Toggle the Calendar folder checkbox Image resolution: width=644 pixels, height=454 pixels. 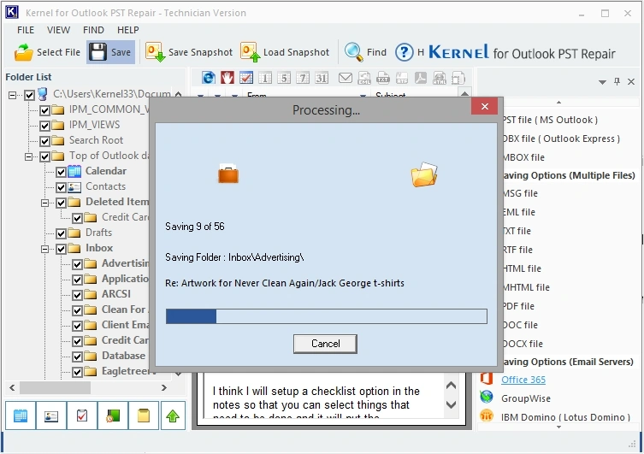[x=62, y=172]
